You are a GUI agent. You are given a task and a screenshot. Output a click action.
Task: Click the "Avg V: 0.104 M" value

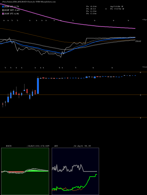coord(116,6)
